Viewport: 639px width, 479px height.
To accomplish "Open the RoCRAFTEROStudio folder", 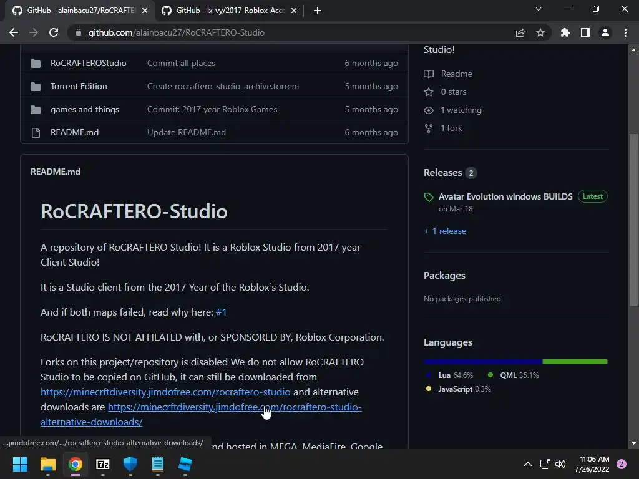I will click(x=89, y=63).
